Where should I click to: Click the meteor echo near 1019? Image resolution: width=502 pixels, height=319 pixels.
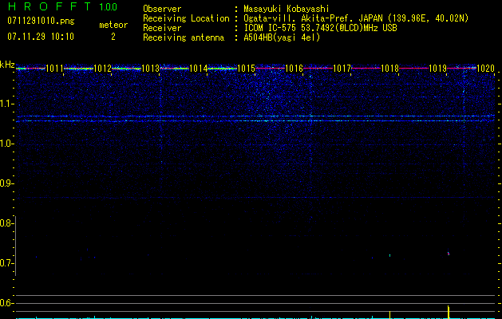(x=449, y=253)
